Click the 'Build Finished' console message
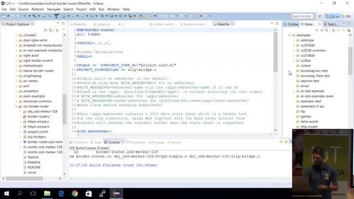 tap(113, 165)
